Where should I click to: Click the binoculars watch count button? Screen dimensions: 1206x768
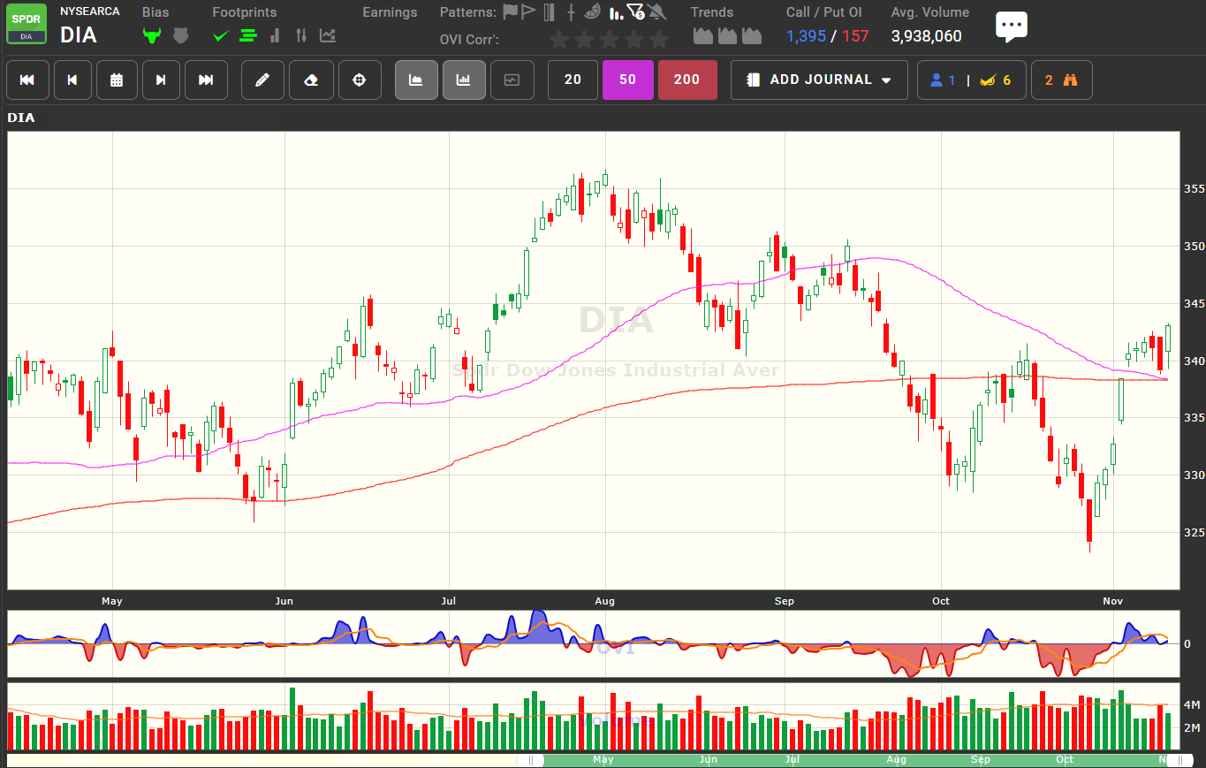[x=1061, y=80]
